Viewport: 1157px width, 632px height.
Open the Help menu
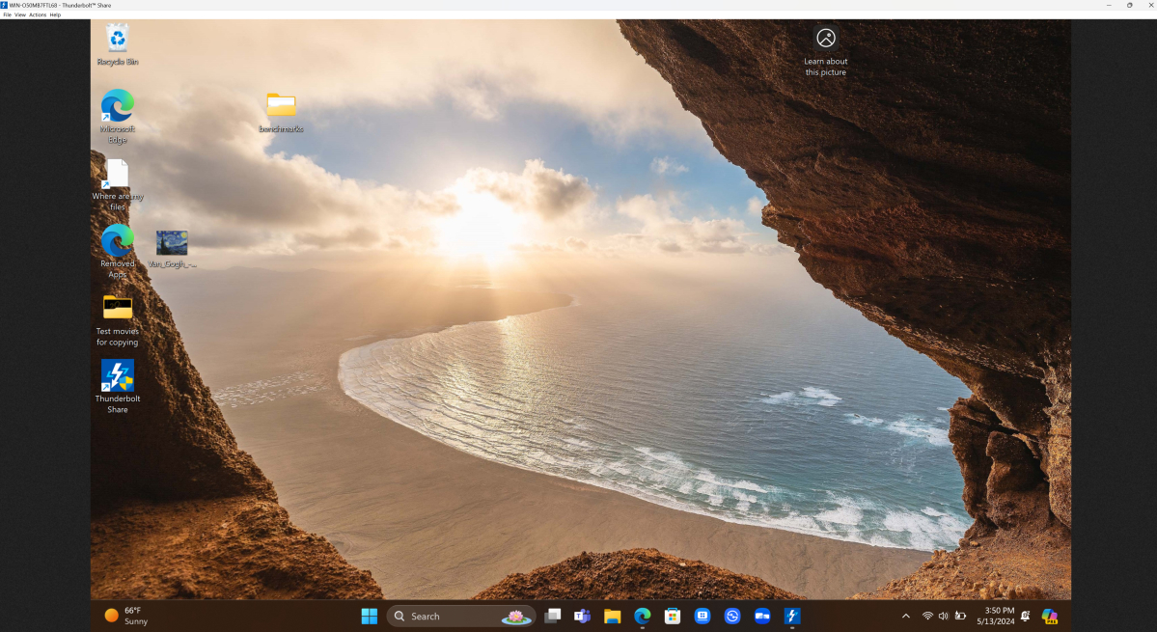click(55, 14)
